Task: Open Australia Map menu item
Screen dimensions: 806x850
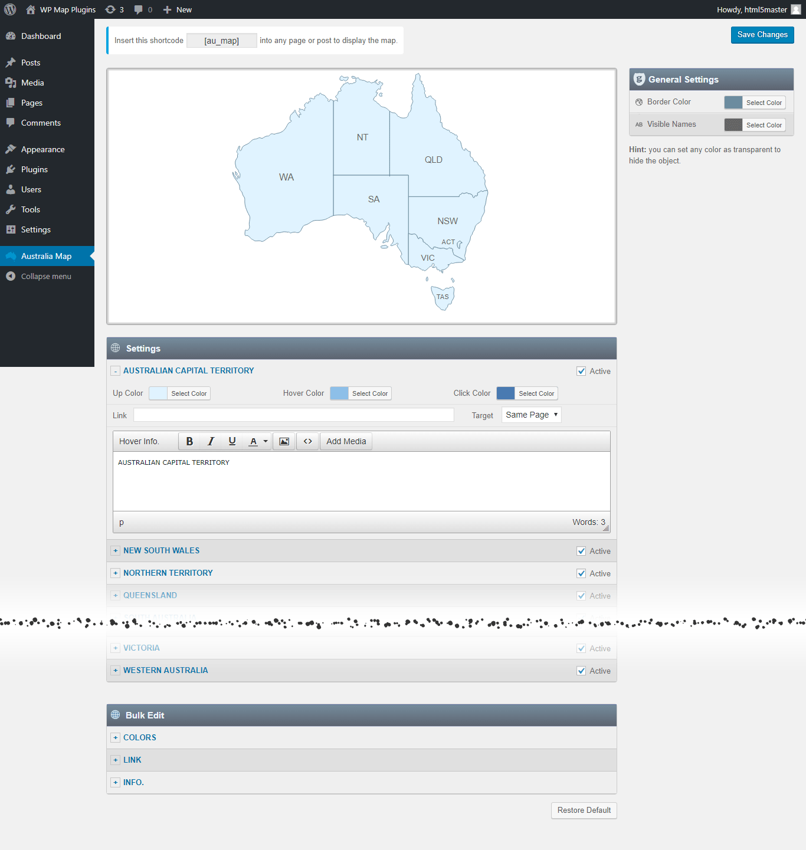Action: (x=47, y=256)
